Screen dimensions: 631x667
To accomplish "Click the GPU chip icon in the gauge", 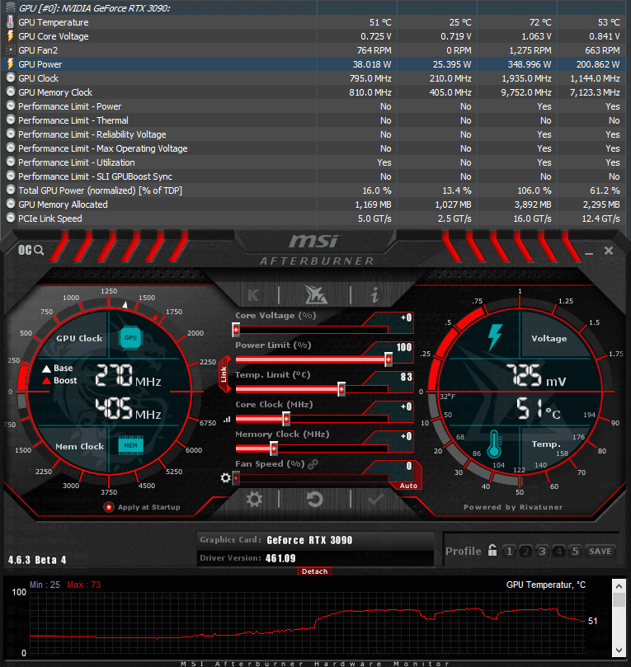I will (130, 338).
